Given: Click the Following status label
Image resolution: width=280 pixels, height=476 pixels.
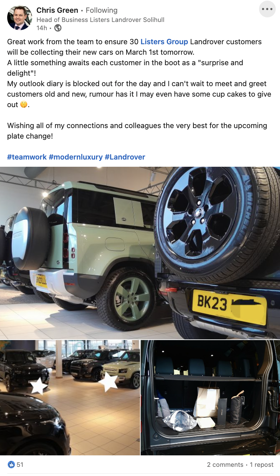Looking at the screenshot, I should coord(102,10).
